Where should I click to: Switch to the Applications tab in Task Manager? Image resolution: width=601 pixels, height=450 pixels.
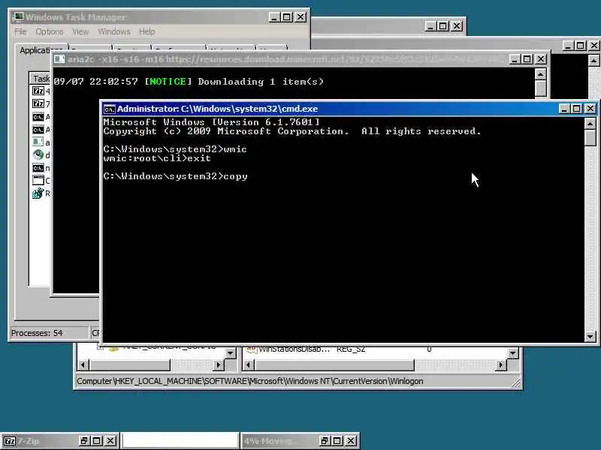pyautogui.click(x=41, y=50)
